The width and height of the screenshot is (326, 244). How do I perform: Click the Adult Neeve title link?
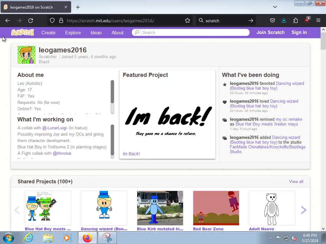tap(261, 229)
